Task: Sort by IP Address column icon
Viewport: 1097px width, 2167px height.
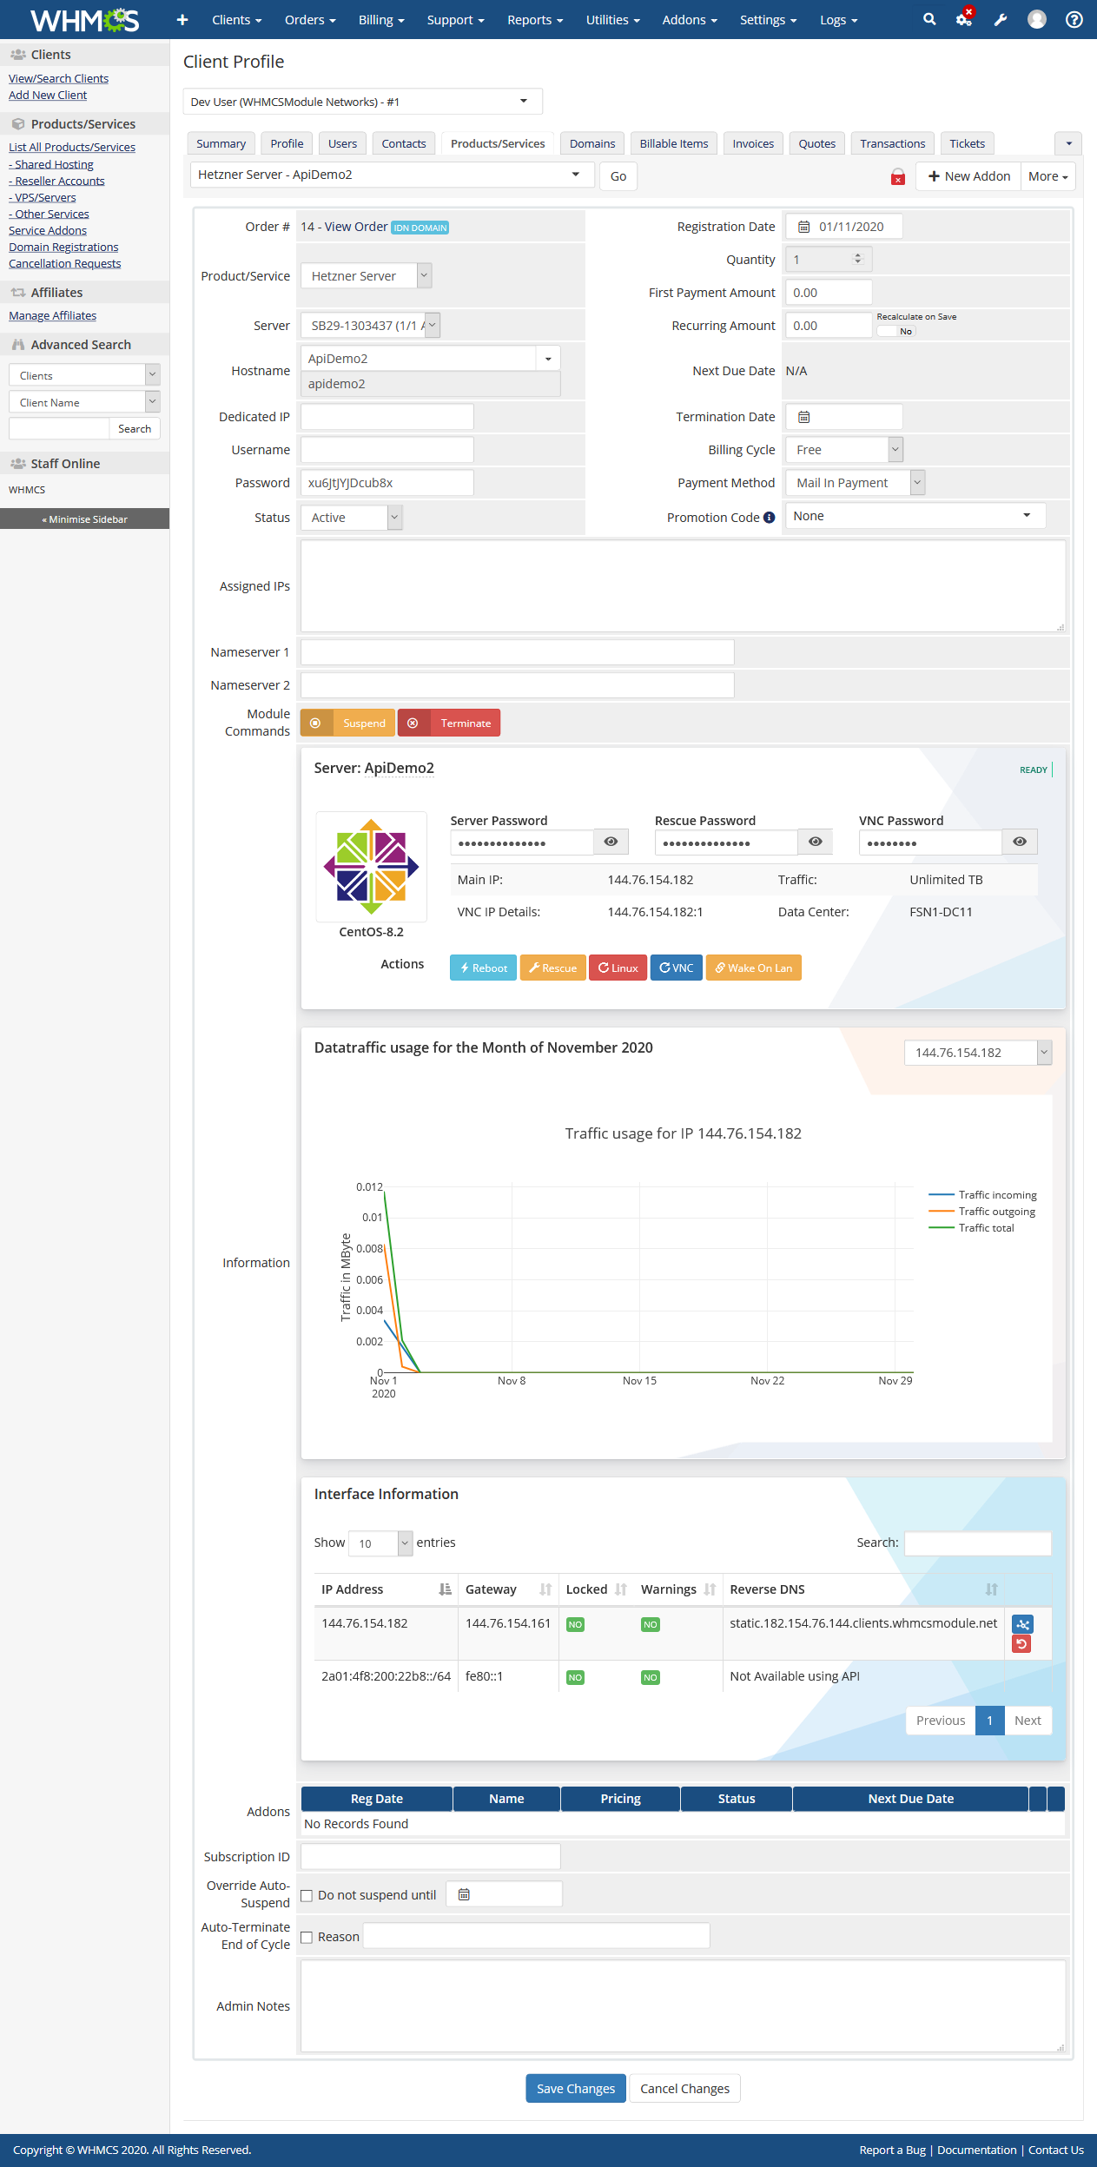Action: (445, 1589)
